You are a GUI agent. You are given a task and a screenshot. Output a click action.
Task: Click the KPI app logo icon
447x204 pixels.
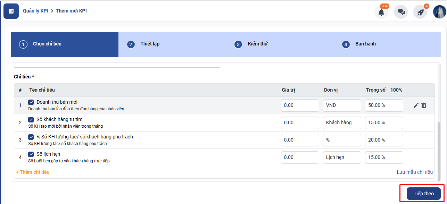(x=11, y=11)
